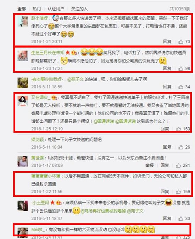Switch to the 热门 comments tab

pos(37,9)
